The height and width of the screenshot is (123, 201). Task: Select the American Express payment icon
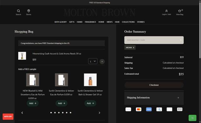[149, 109]
